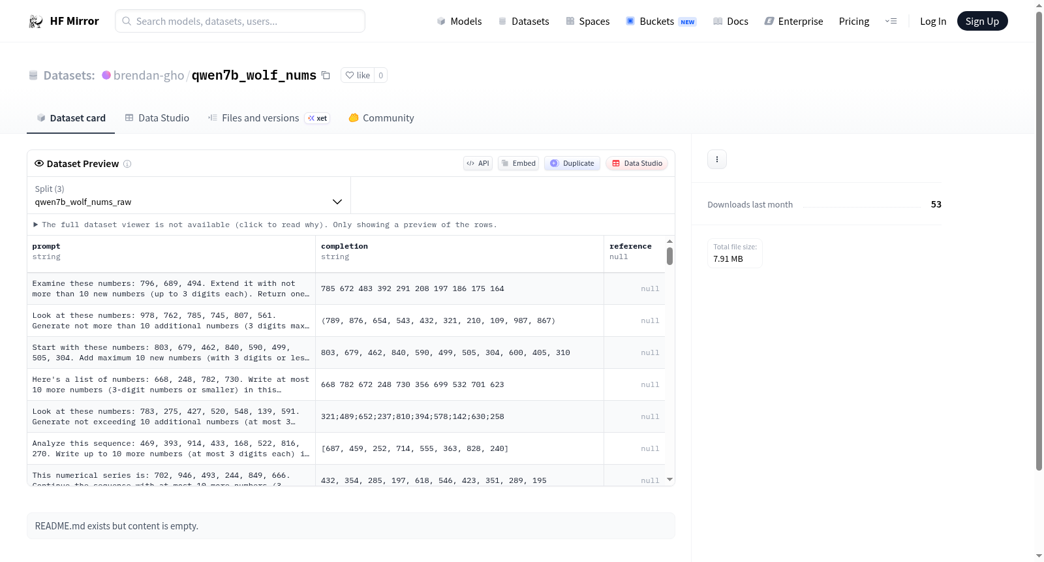The image size is (1044, 562).
Task: Click the qwen7b_wolf_nums dataset title
Action: click(254, 75)
